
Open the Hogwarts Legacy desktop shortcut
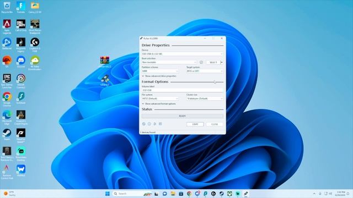(21, 45)
